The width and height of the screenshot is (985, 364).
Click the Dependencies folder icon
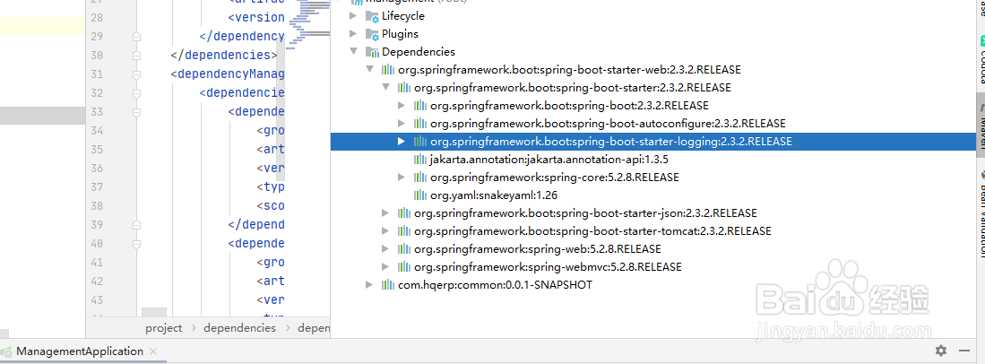pos(372,52)
